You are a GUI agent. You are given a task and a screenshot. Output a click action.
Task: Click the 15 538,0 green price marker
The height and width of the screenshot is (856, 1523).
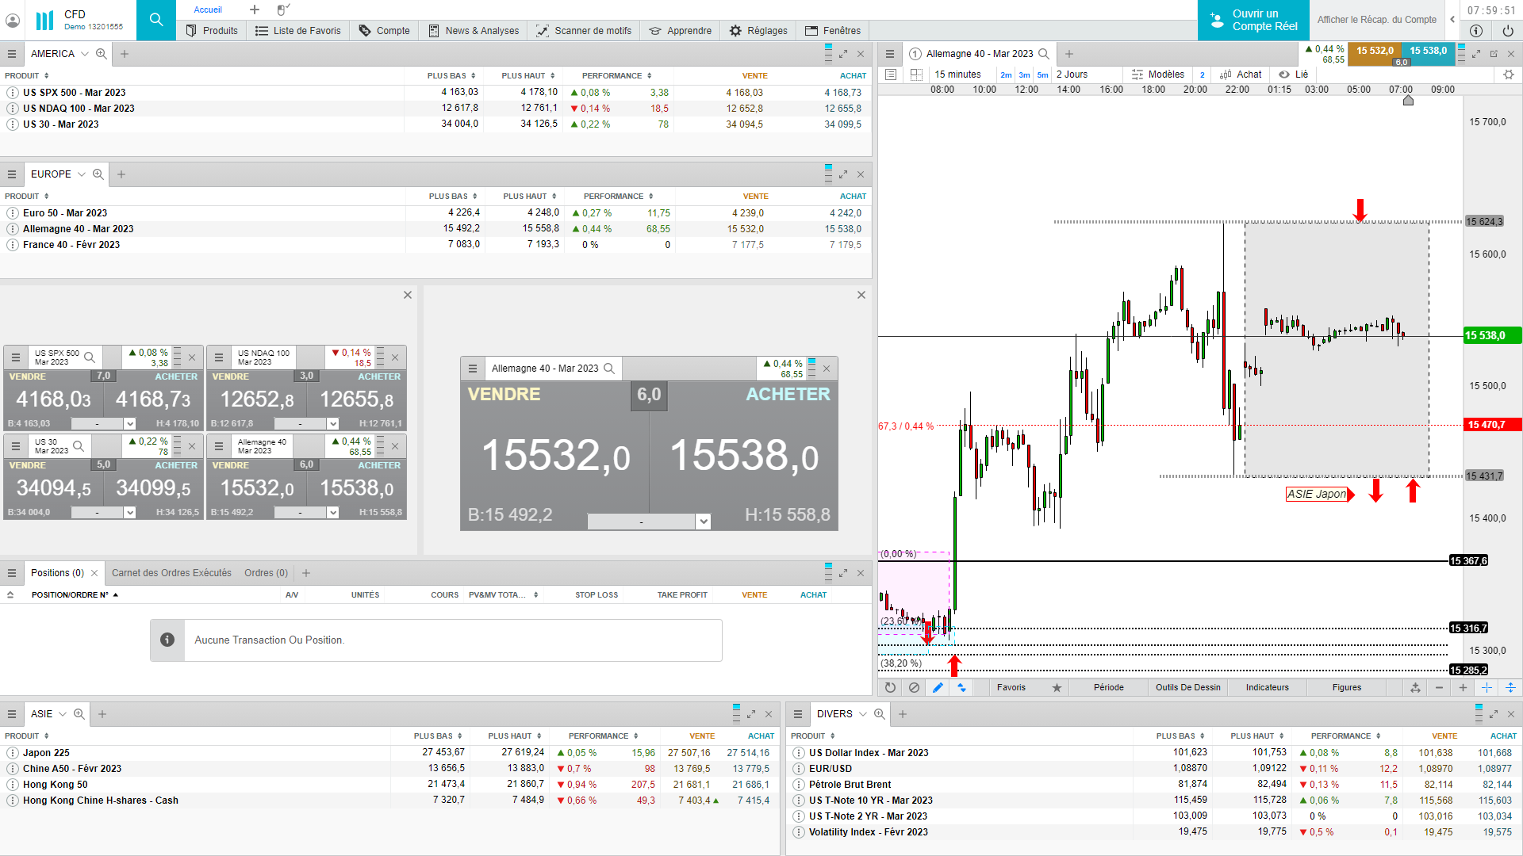pyautogui.click(x=1491, y=336)
